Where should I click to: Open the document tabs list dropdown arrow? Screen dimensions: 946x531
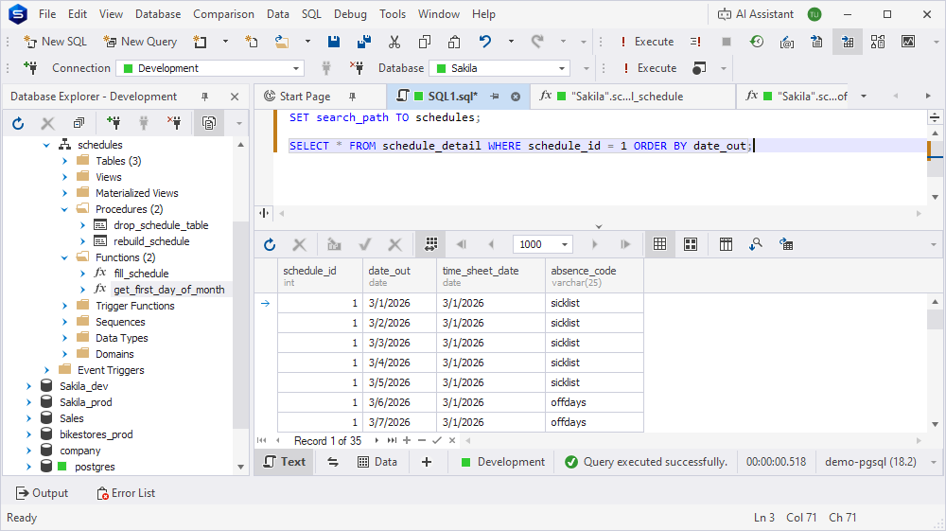pyautogui.click(x=864, y=97)
